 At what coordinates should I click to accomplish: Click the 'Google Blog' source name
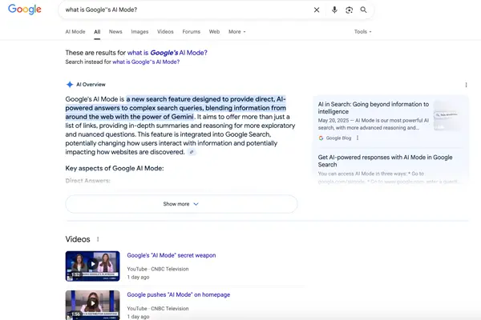coord(338,138)
